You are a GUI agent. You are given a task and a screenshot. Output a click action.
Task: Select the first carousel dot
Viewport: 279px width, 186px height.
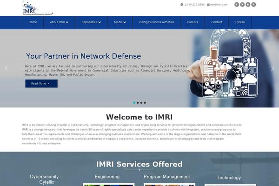coord(134,103)
